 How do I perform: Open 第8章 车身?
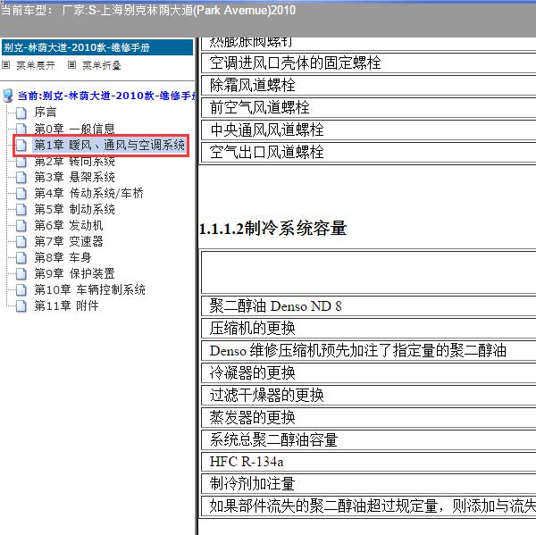point(63,257)
